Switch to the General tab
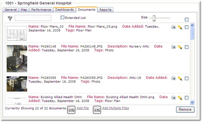 click(x=11, y=10)
